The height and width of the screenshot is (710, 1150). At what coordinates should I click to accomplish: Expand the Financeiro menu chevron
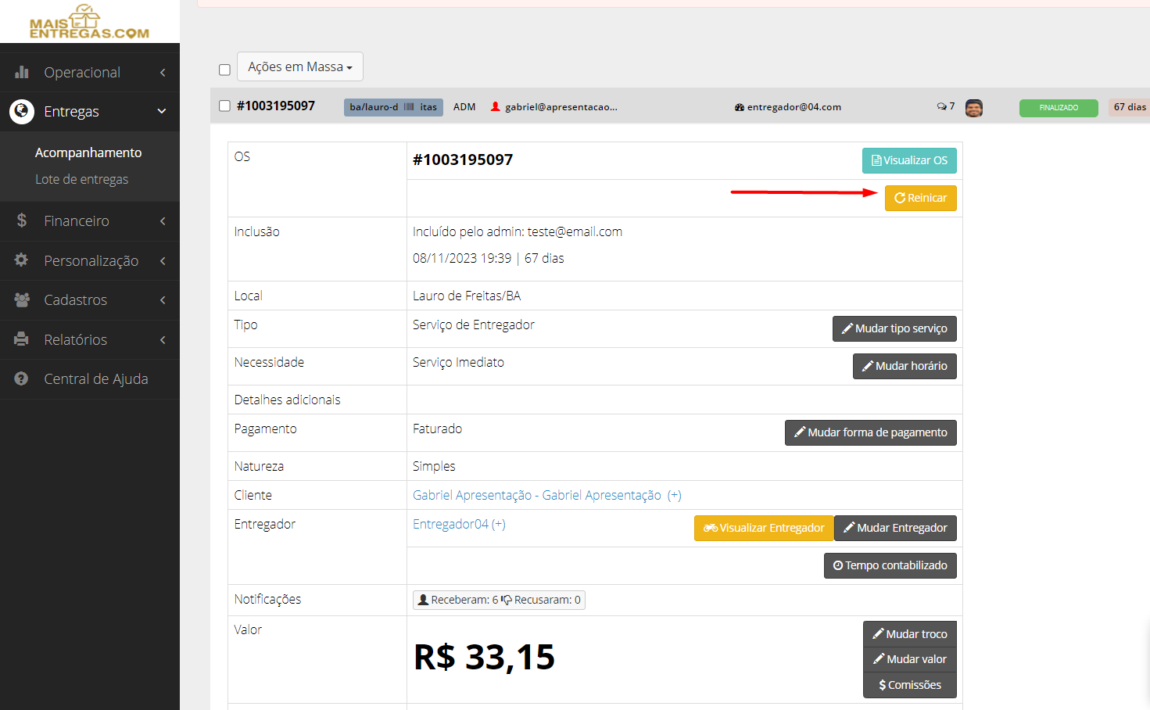pyautogui.click(x=163, y=221)
